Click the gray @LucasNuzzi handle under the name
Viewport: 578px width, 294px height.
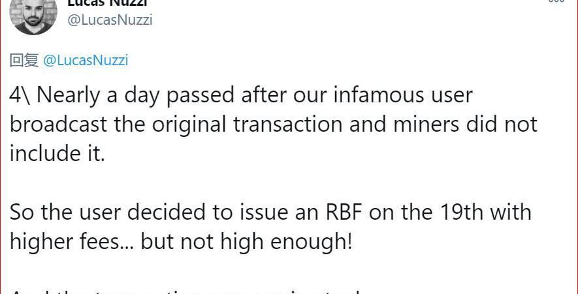pyautogui.click(x=110, y=20)
